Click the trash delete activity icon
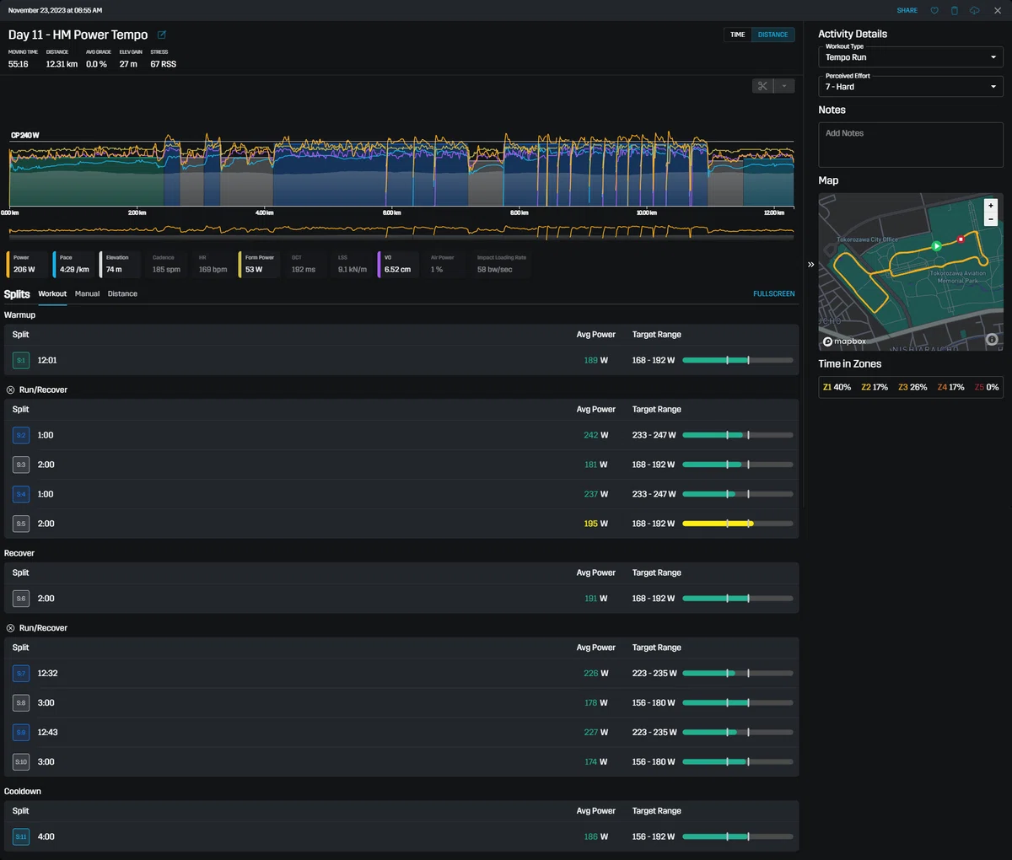This screenshot has height=860, width=1012. coord(955,11)
